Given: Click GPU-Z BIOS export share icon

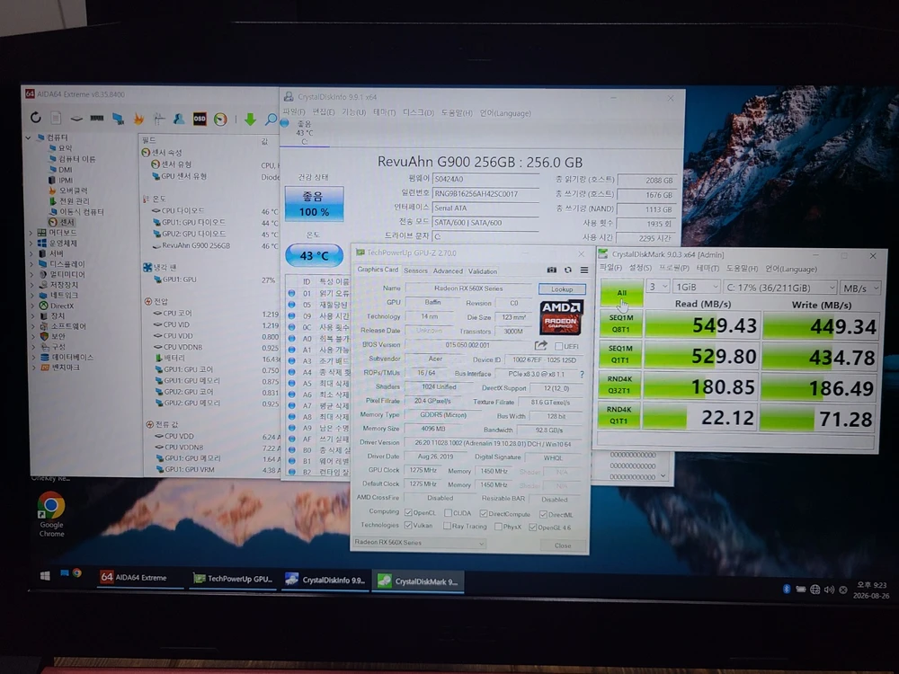Looking at the screenshot, I should pos(540,345).
